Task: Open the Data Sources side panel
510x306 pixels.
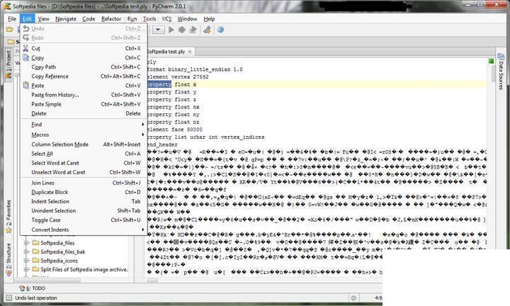Action: (501, 72)
